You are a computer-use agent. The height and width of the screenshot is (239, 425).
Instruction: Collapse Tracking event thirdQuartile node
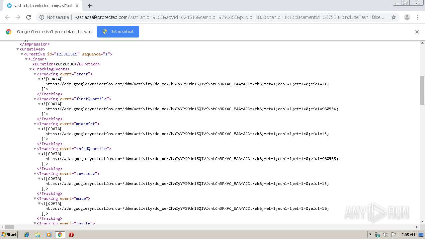35,149
